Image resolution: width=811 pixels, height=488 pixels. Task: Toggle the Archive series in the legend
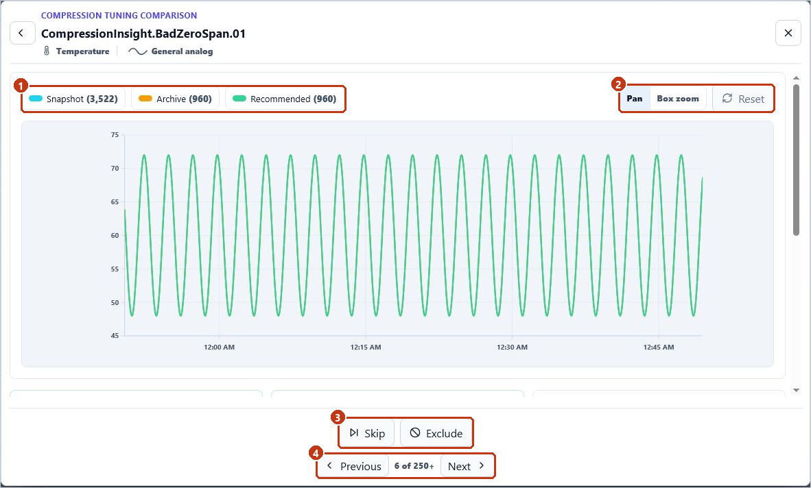click(176, 99)
